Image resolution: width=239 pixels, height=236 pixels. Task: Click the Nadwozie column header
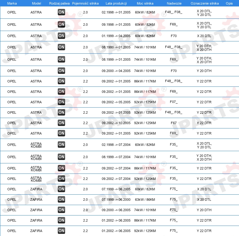click(174, 3)
